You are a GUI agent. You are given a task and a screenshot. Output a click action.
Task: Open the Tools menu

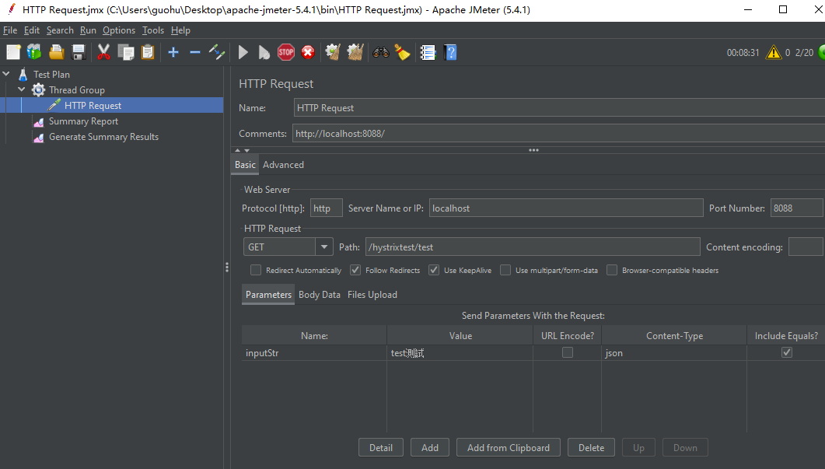click(x=153, y=30)
